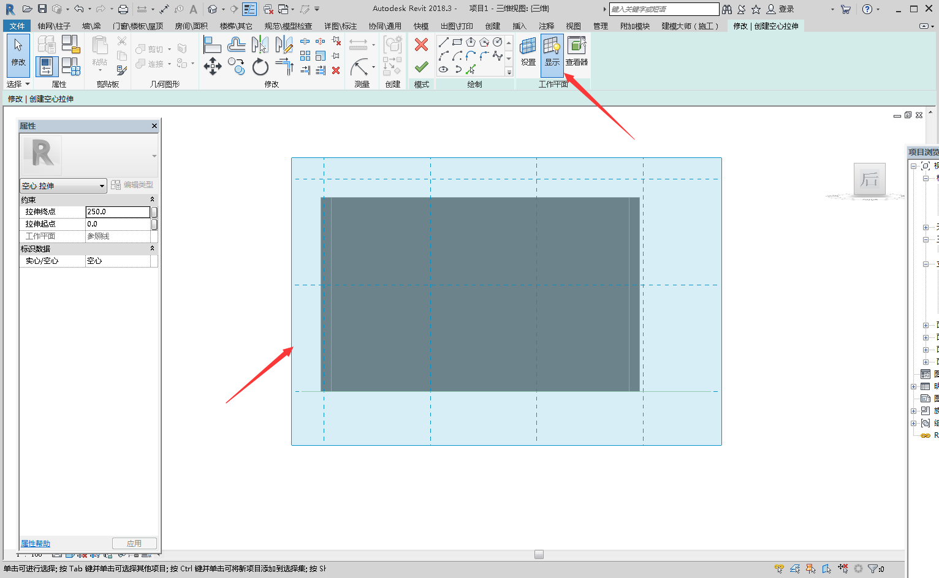Collapse the 约束 section
The height and width of the screenshot is (578, 939).
point(152,200)
